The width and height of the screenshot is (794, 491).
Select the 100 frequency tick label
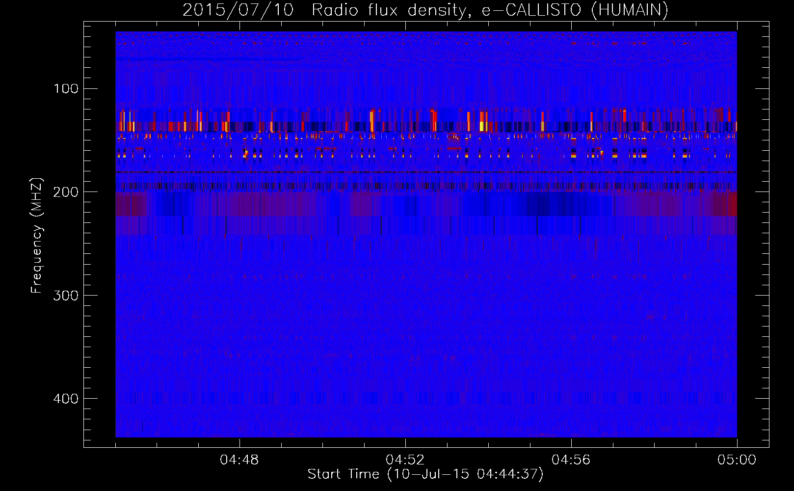coord(66,88)
